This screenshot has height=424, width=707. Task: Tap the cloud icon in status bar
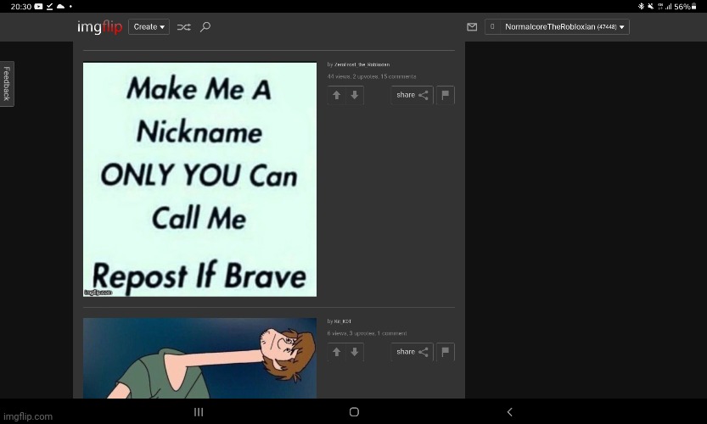pyautogui.click(x=60, y=6)
